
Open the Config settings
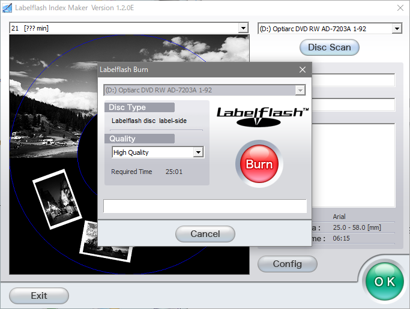click(x=287, y=263)
